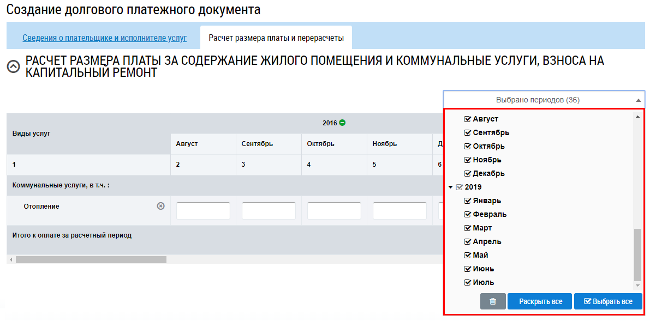Select Расчет размера платы и перерасчеты tab
This screenshot has height=322, width=650.
(276, 38)
